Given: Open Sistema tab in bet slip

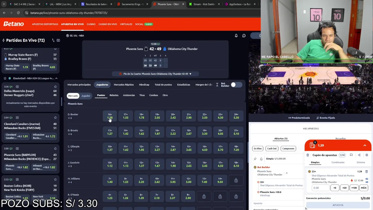Looking at the screenshot, I should (360, 162).
